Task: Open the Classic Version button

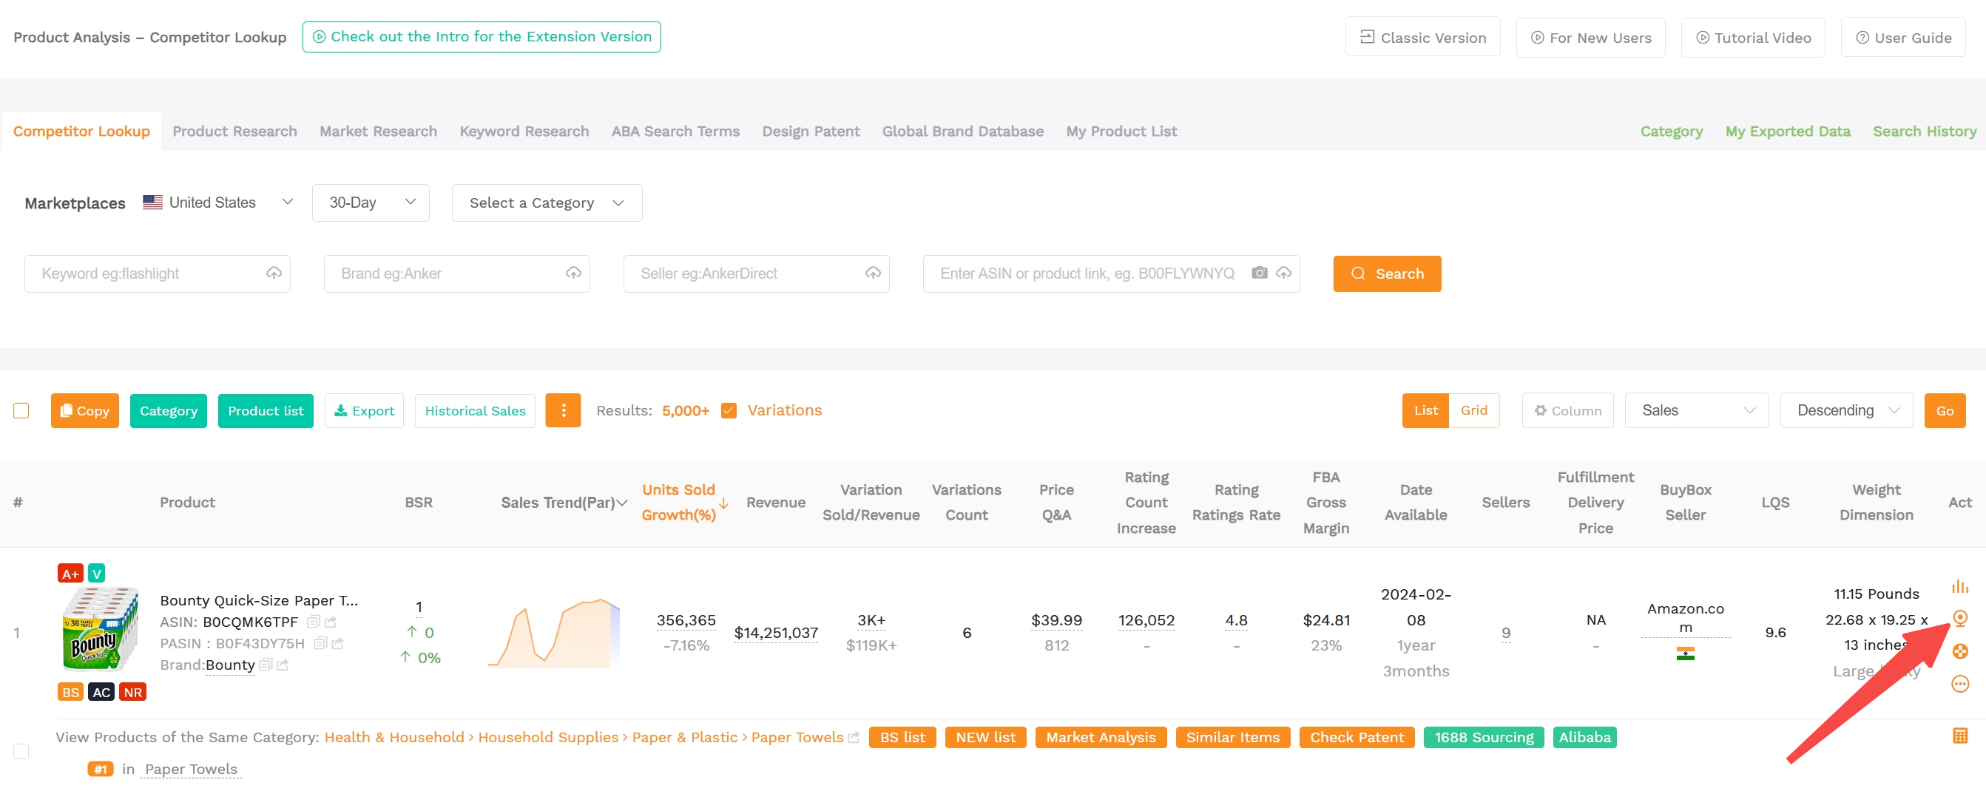Action: (x=1422, y=37)
